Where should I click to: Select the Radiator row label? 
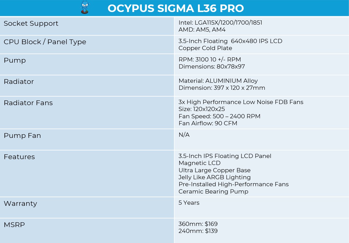click(x=19, y=82)
